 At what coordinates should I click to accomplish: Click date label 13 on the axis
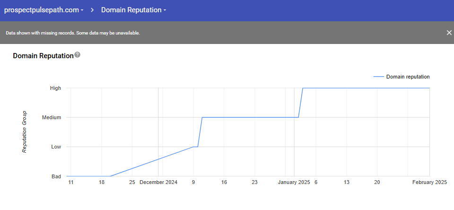pyautogui.click(x=347, y=182)
